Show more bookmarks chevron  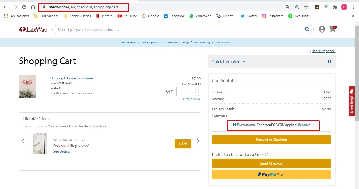(x=353, y=16)
